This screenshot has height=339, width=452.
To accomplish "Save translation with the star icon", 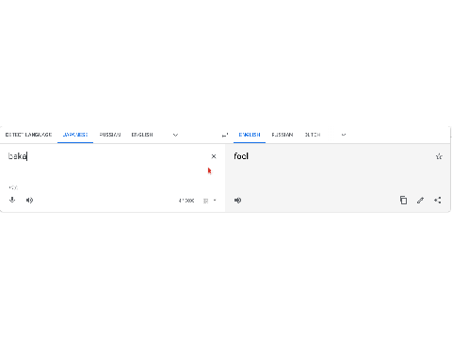I will pos(439,156).
